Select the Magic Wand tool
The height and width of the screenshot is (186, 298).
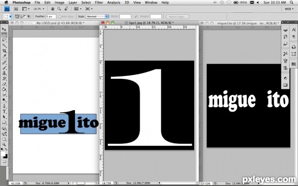click(x=4, y=46)
